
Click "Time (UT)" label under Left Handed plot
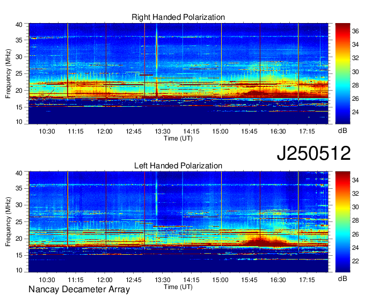click(x=178, y=287)
